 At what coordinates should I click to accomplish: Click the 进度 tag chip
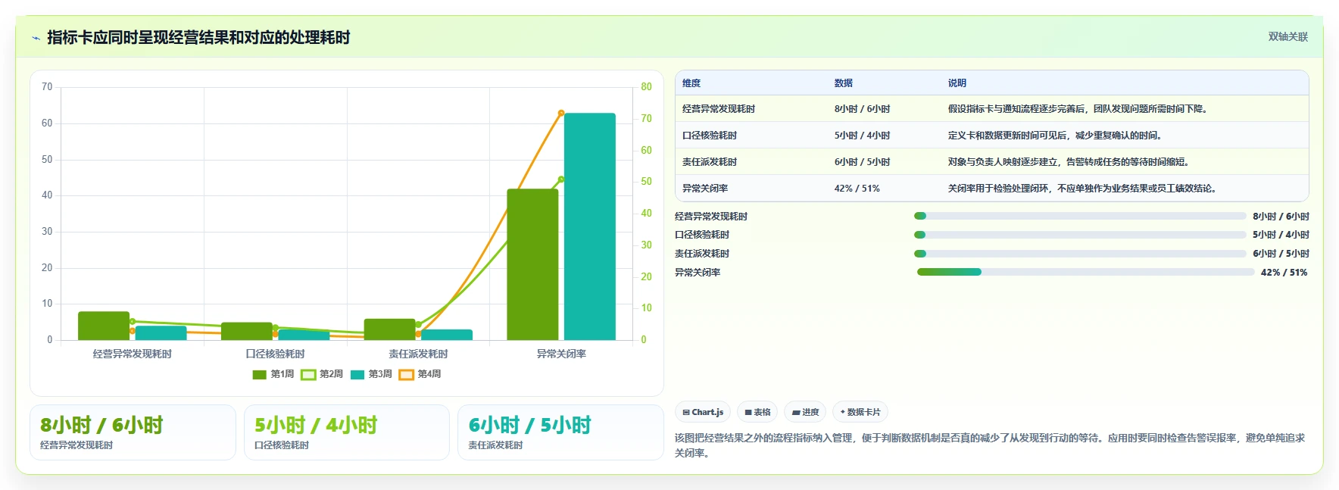(x=805, y=412)
